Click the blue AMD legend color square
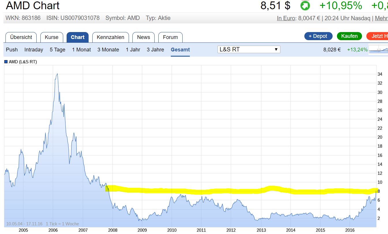This screenshot has width=388, height=234. click(6, 62)
